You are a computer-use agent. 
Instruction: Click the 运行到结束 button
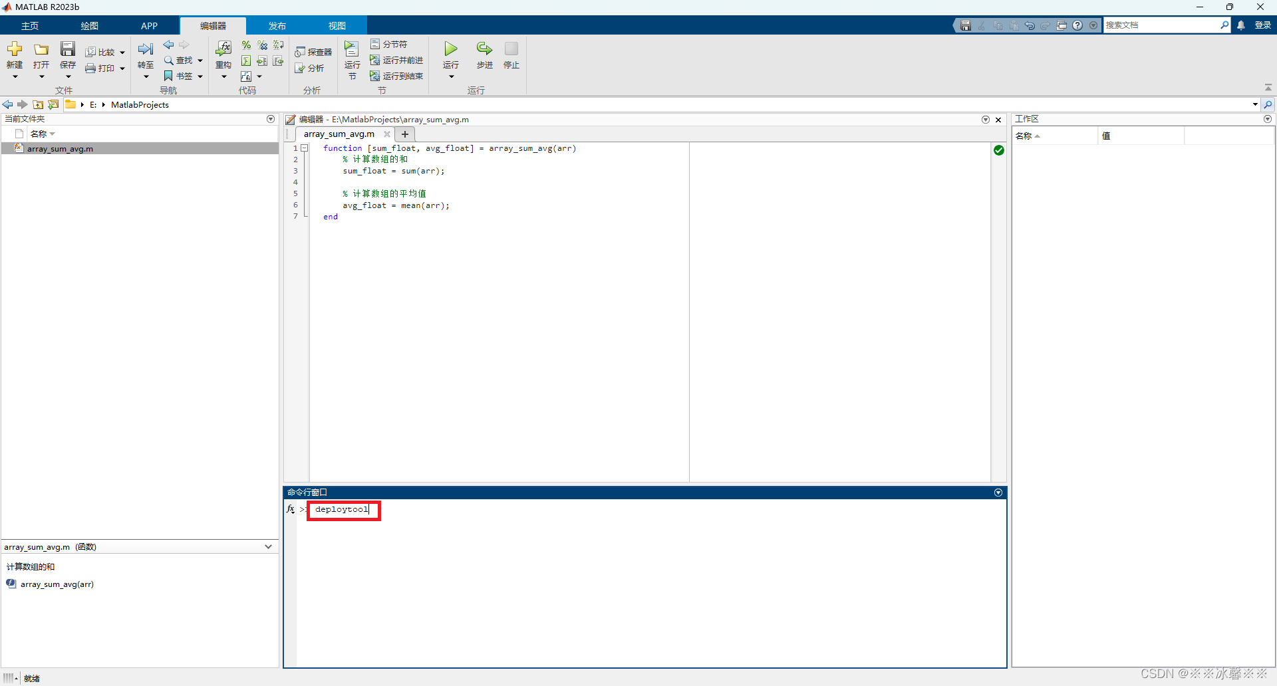pyautogui.click(x=397, y=75)
